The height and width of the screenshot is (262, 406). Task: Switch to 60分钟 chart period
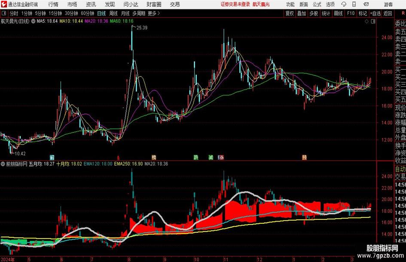(x=87, y=13)
